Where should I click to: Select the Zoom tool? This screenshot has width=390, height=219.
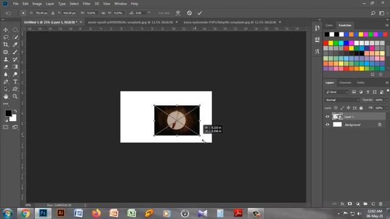15,96
